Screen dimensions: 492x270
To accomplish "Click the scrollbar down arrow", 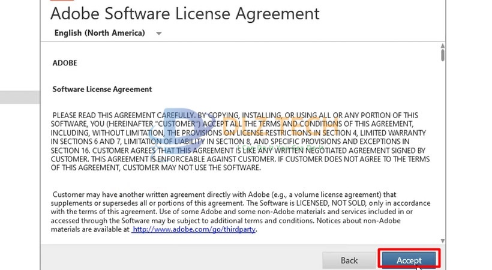I will coord(442,239).
